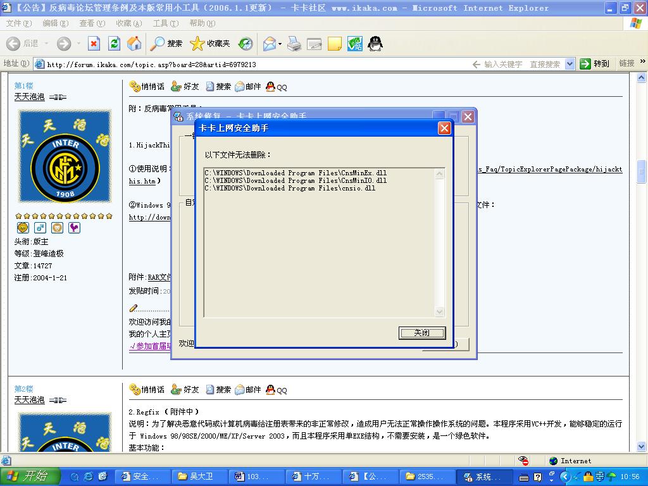Open 天天泡泡 username link in first post
648x486 pixels.
pyautogui.click(x=29, y=97)
